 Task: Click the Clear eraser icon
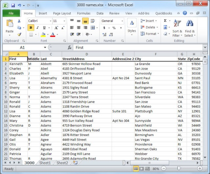(165, 34)
